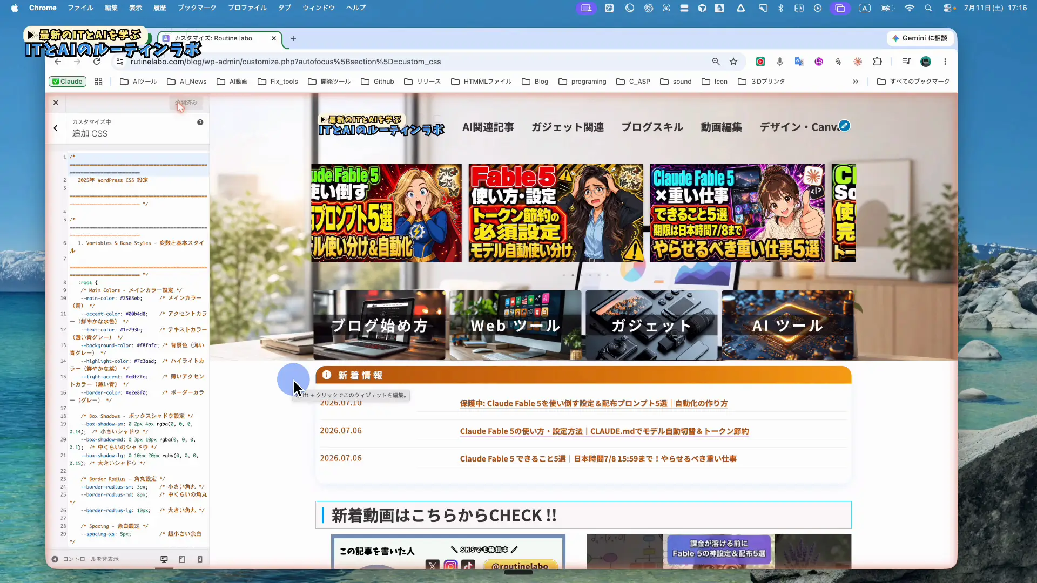
Task: Close the WordPress customizer panel
Action: click(x=56, y=103)
